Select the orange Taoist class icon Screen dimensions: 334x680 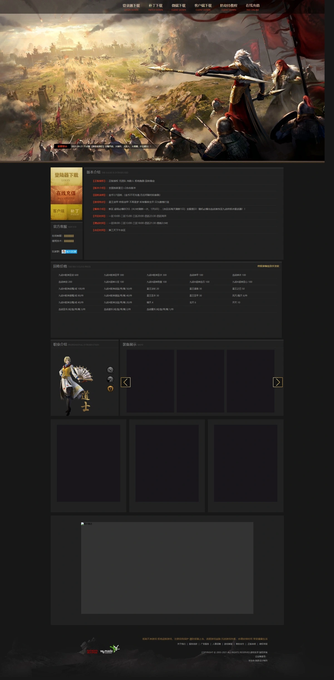click(x=110, y=389)
